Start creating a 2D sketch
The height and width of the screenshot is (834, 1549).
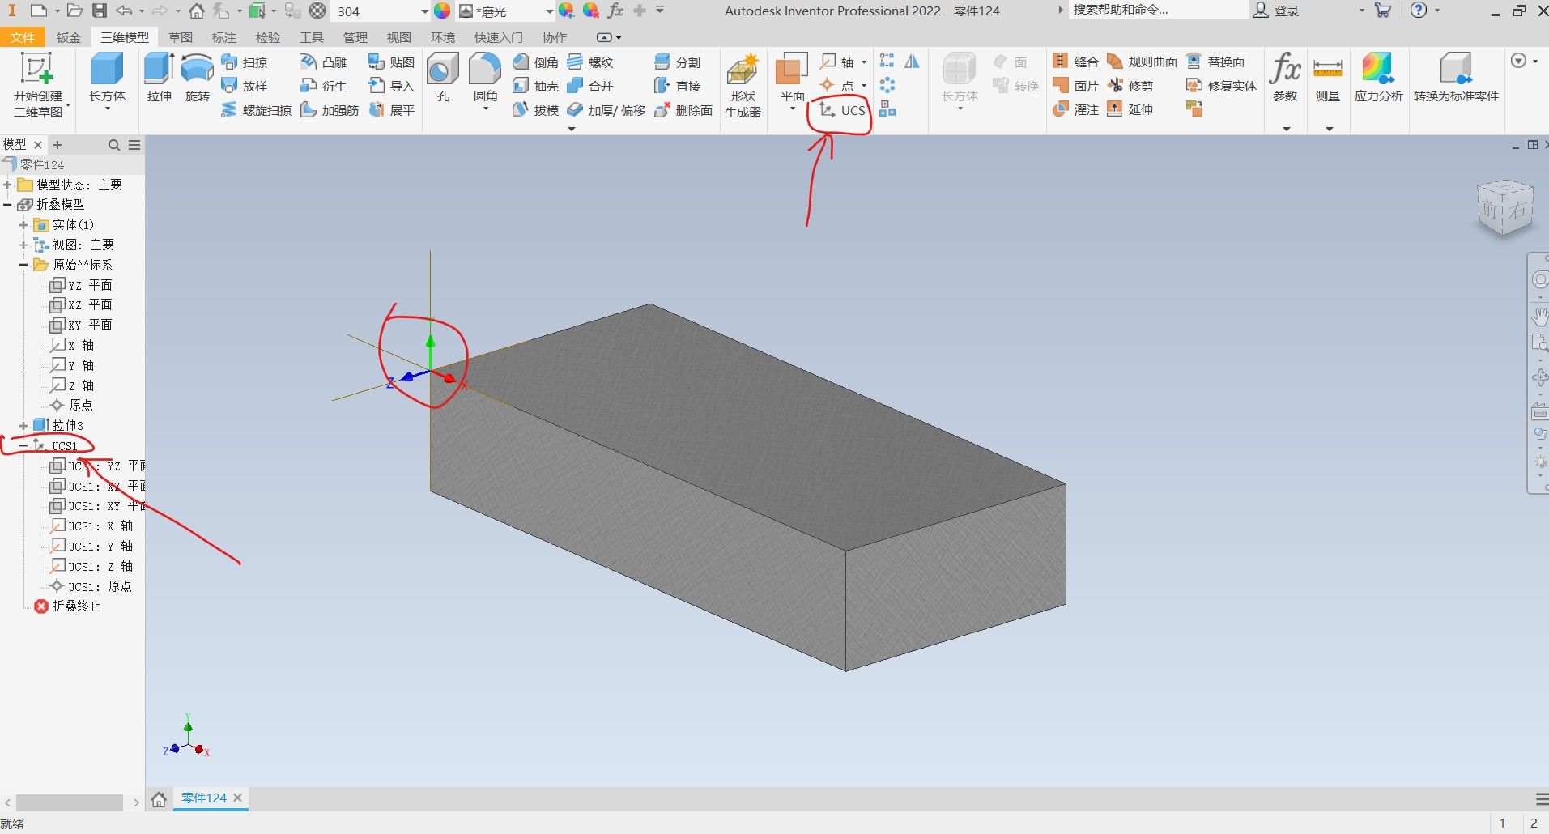click(38, 85)
